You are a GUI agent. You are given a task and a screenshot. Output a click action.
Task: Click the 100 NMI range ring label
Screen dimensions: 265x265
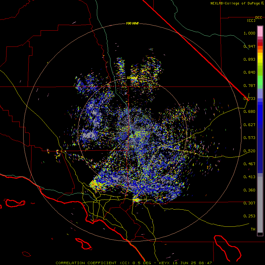click(x=132, y=23)
